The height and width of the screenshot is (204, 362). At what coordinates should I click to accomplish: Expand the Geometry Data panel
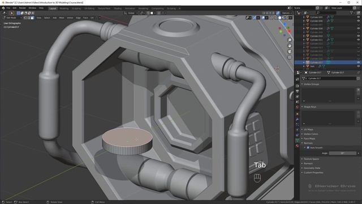coord(312,168)
